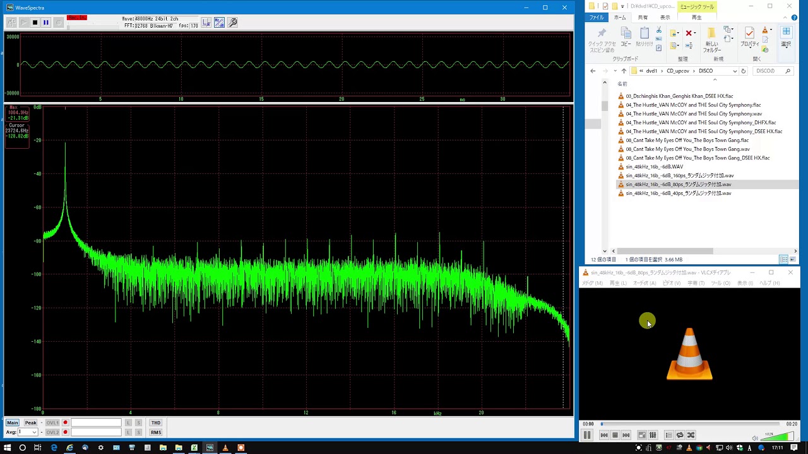
Task: Switch to 表示 tab in Explorer
Action: pyautogui.click(x=665, y=18)
